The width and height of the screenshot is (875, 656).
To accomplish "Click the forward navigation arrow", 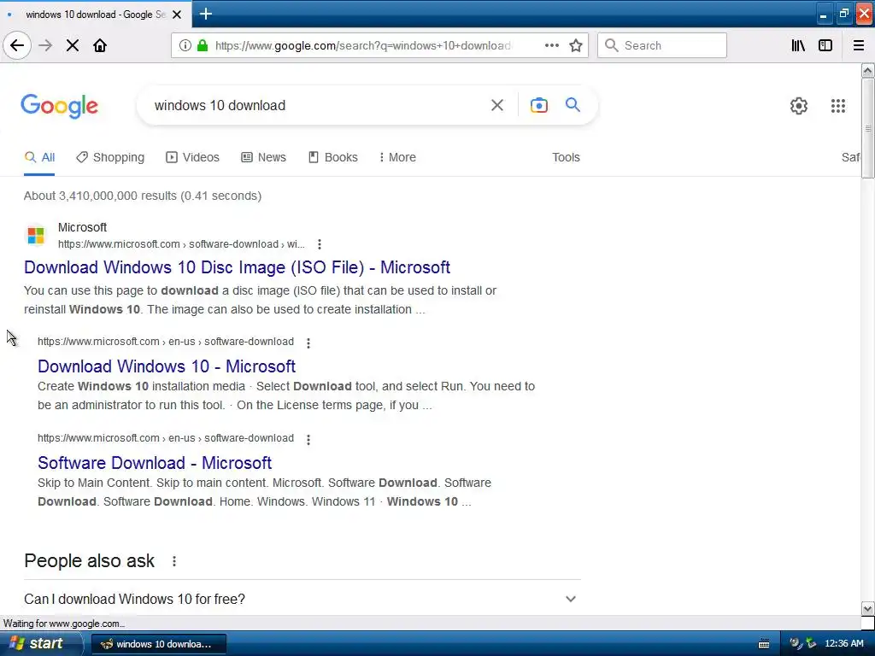I will pyautogui.click(x=46, y=45).
